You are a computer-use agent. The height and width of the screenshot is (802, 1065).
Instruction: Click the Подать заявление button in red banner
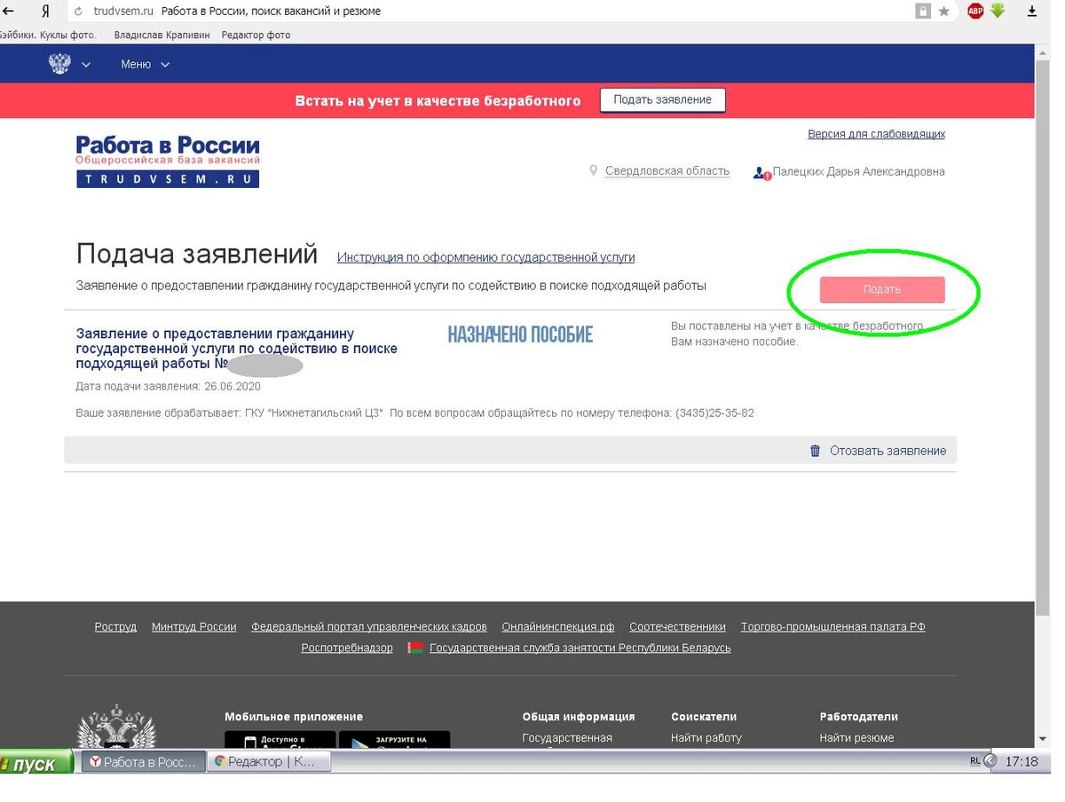[662, 100]
